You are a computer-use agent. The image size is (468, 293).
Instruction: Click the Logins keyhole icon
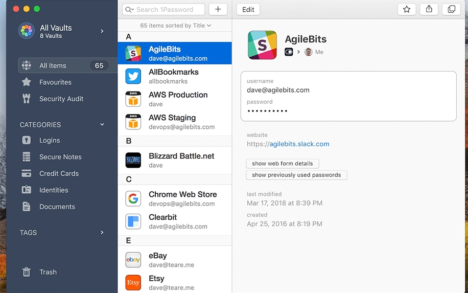coord(26,140)
